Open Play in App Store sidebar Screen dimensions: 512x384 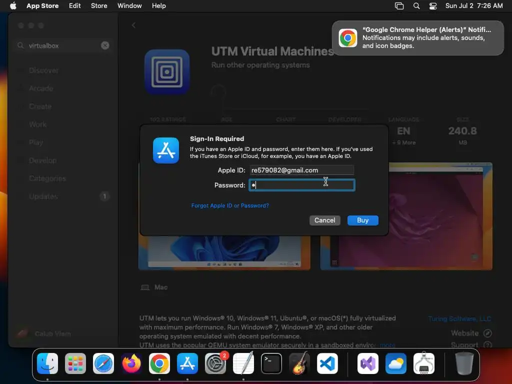click(36, 142)
